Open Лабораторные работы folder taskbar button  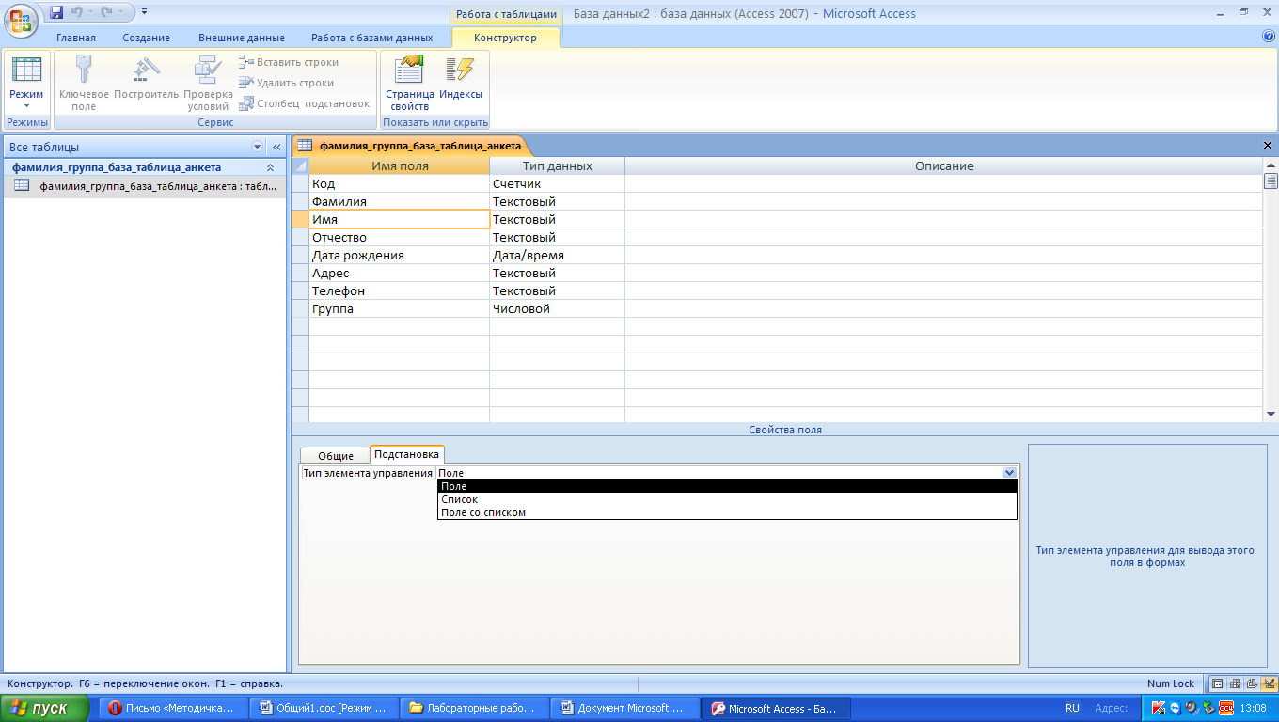coord(475,709)
